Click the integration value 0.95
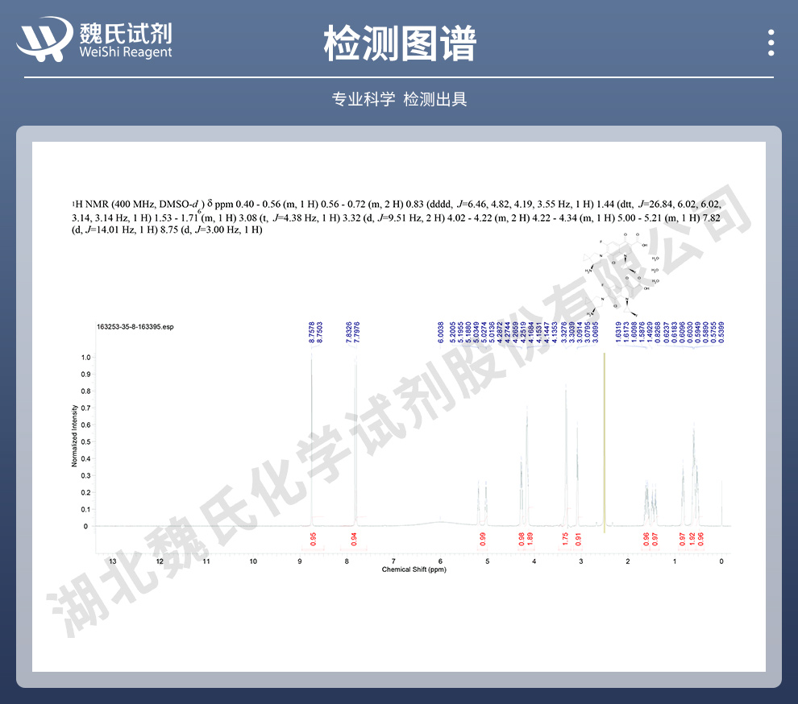This screenshot has height=704, width=798. [x=313, y=539]
